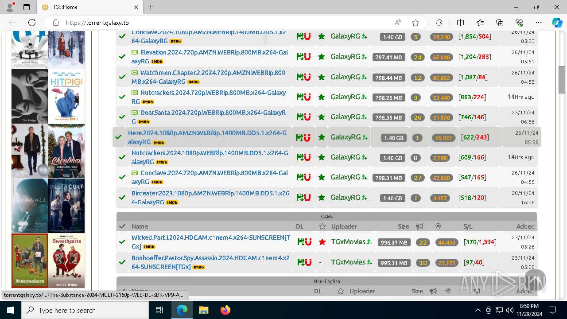The image size is (567, 319).
Task: Open magnet link for Elevation.2024.720p row
Action: click(x=307, y=57)
